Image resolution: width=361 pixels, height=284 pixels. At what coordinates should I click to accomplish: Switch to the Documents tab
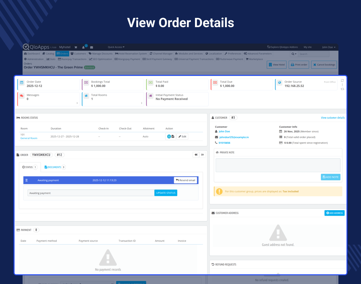(55, 167)
